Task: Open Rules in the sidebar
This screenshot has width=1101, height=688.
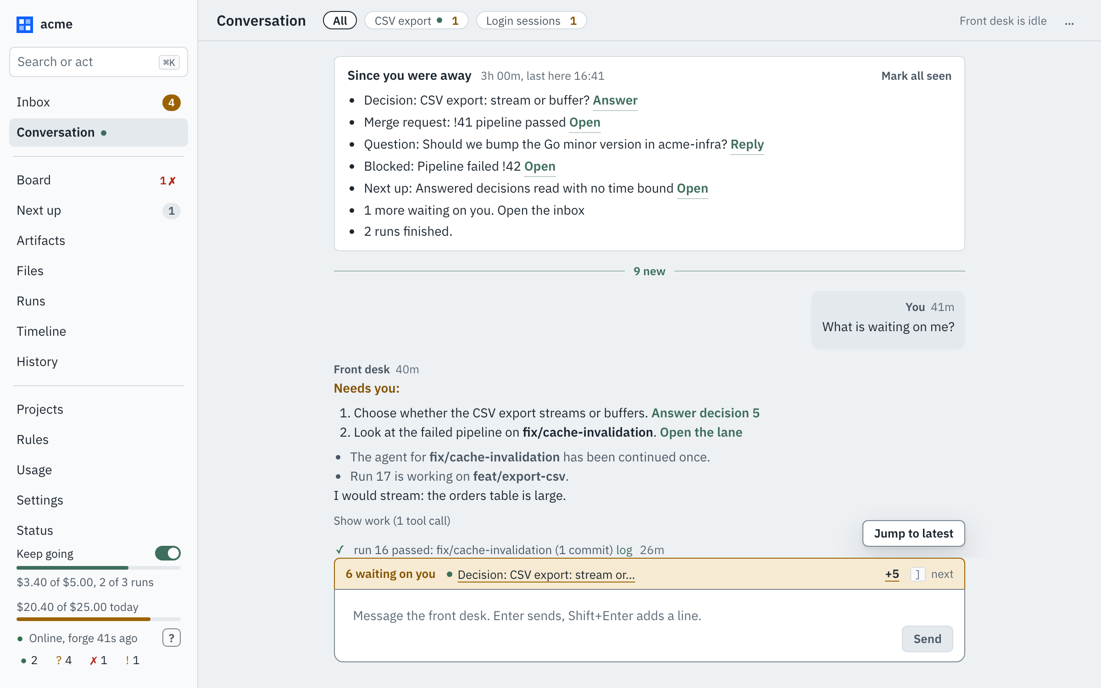Action: [x=99, y=440]
